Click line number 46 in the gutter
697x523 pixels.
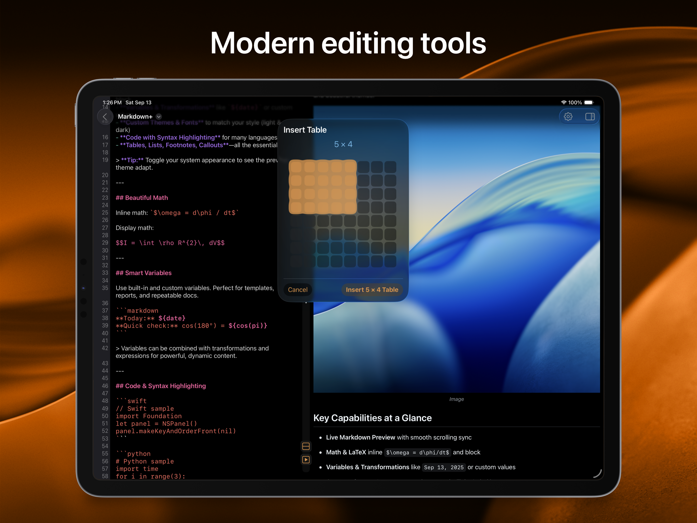tap(105, 386)
